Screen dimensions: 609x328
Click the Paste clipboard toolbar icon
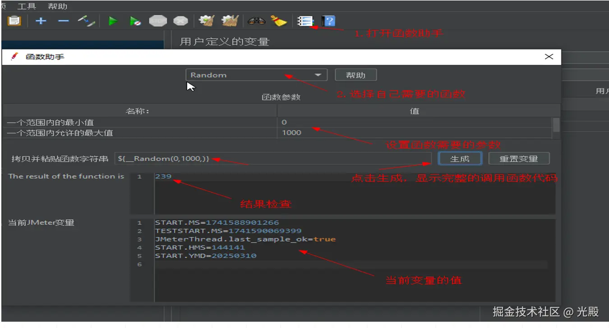tap(14, 21)
